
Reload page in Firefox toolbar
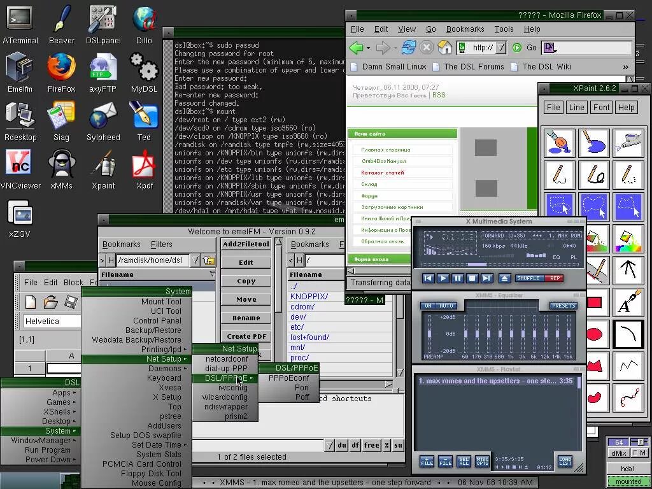(408, 48)
